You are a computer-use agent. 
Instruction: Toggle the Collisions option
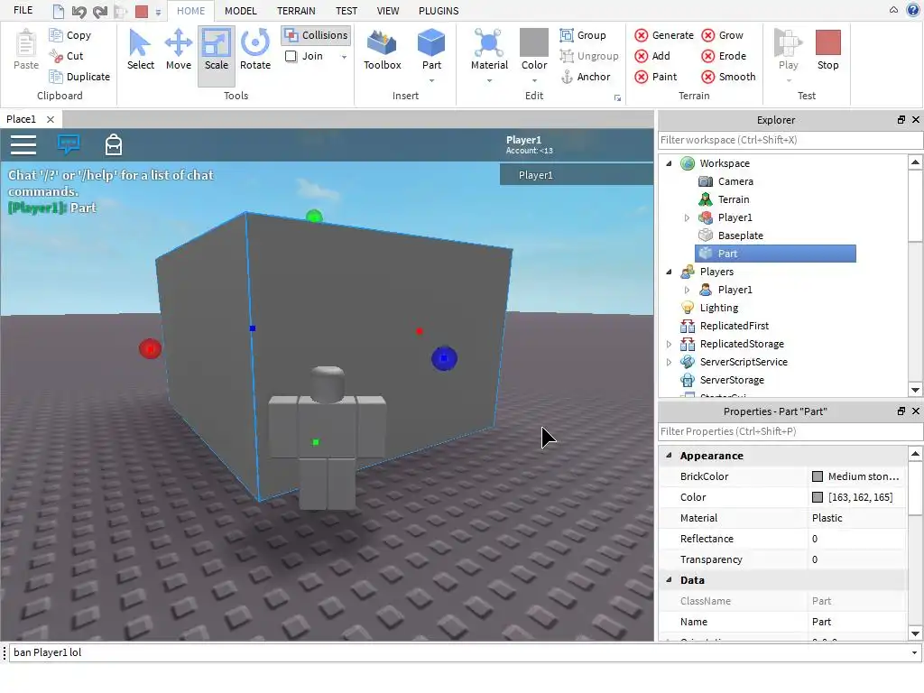coord(316,35)
